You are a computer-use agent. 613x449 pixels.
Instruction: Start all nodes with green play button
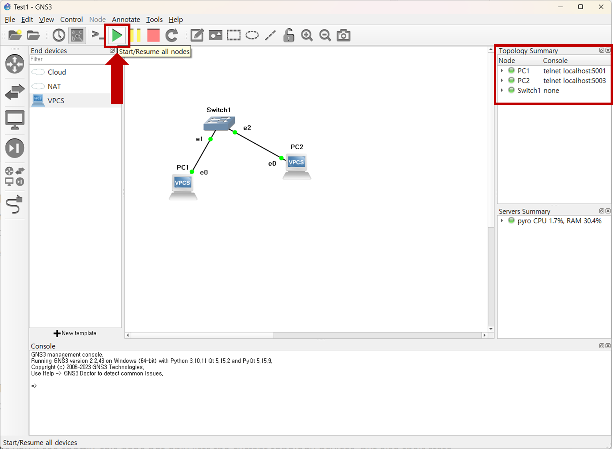tap(117, 36)
